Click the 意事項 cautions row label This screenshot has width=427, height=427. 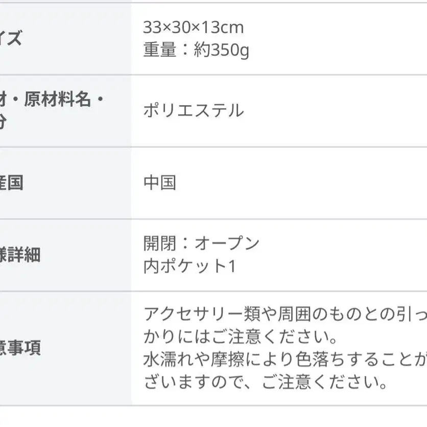[19, 348]
